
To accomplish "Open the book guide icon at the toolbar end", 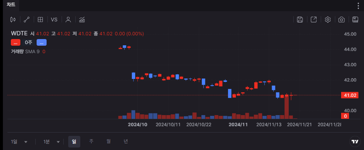I will click(355, 20).
